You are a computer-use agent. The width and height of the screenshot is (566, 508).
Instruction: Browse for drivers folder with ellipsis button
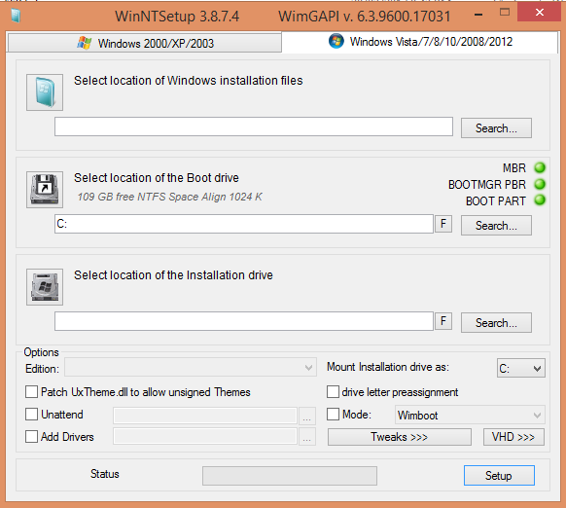[306, 437]
